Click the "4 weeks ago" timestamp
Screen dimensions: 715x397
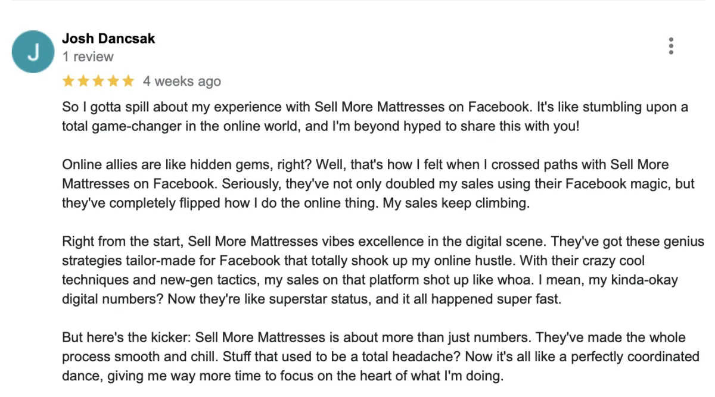tap(182, 82)
